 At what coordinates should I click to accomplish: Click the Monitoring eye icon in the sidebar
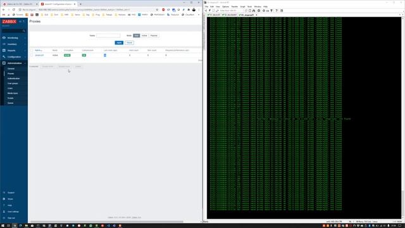[x=4, y=38]
